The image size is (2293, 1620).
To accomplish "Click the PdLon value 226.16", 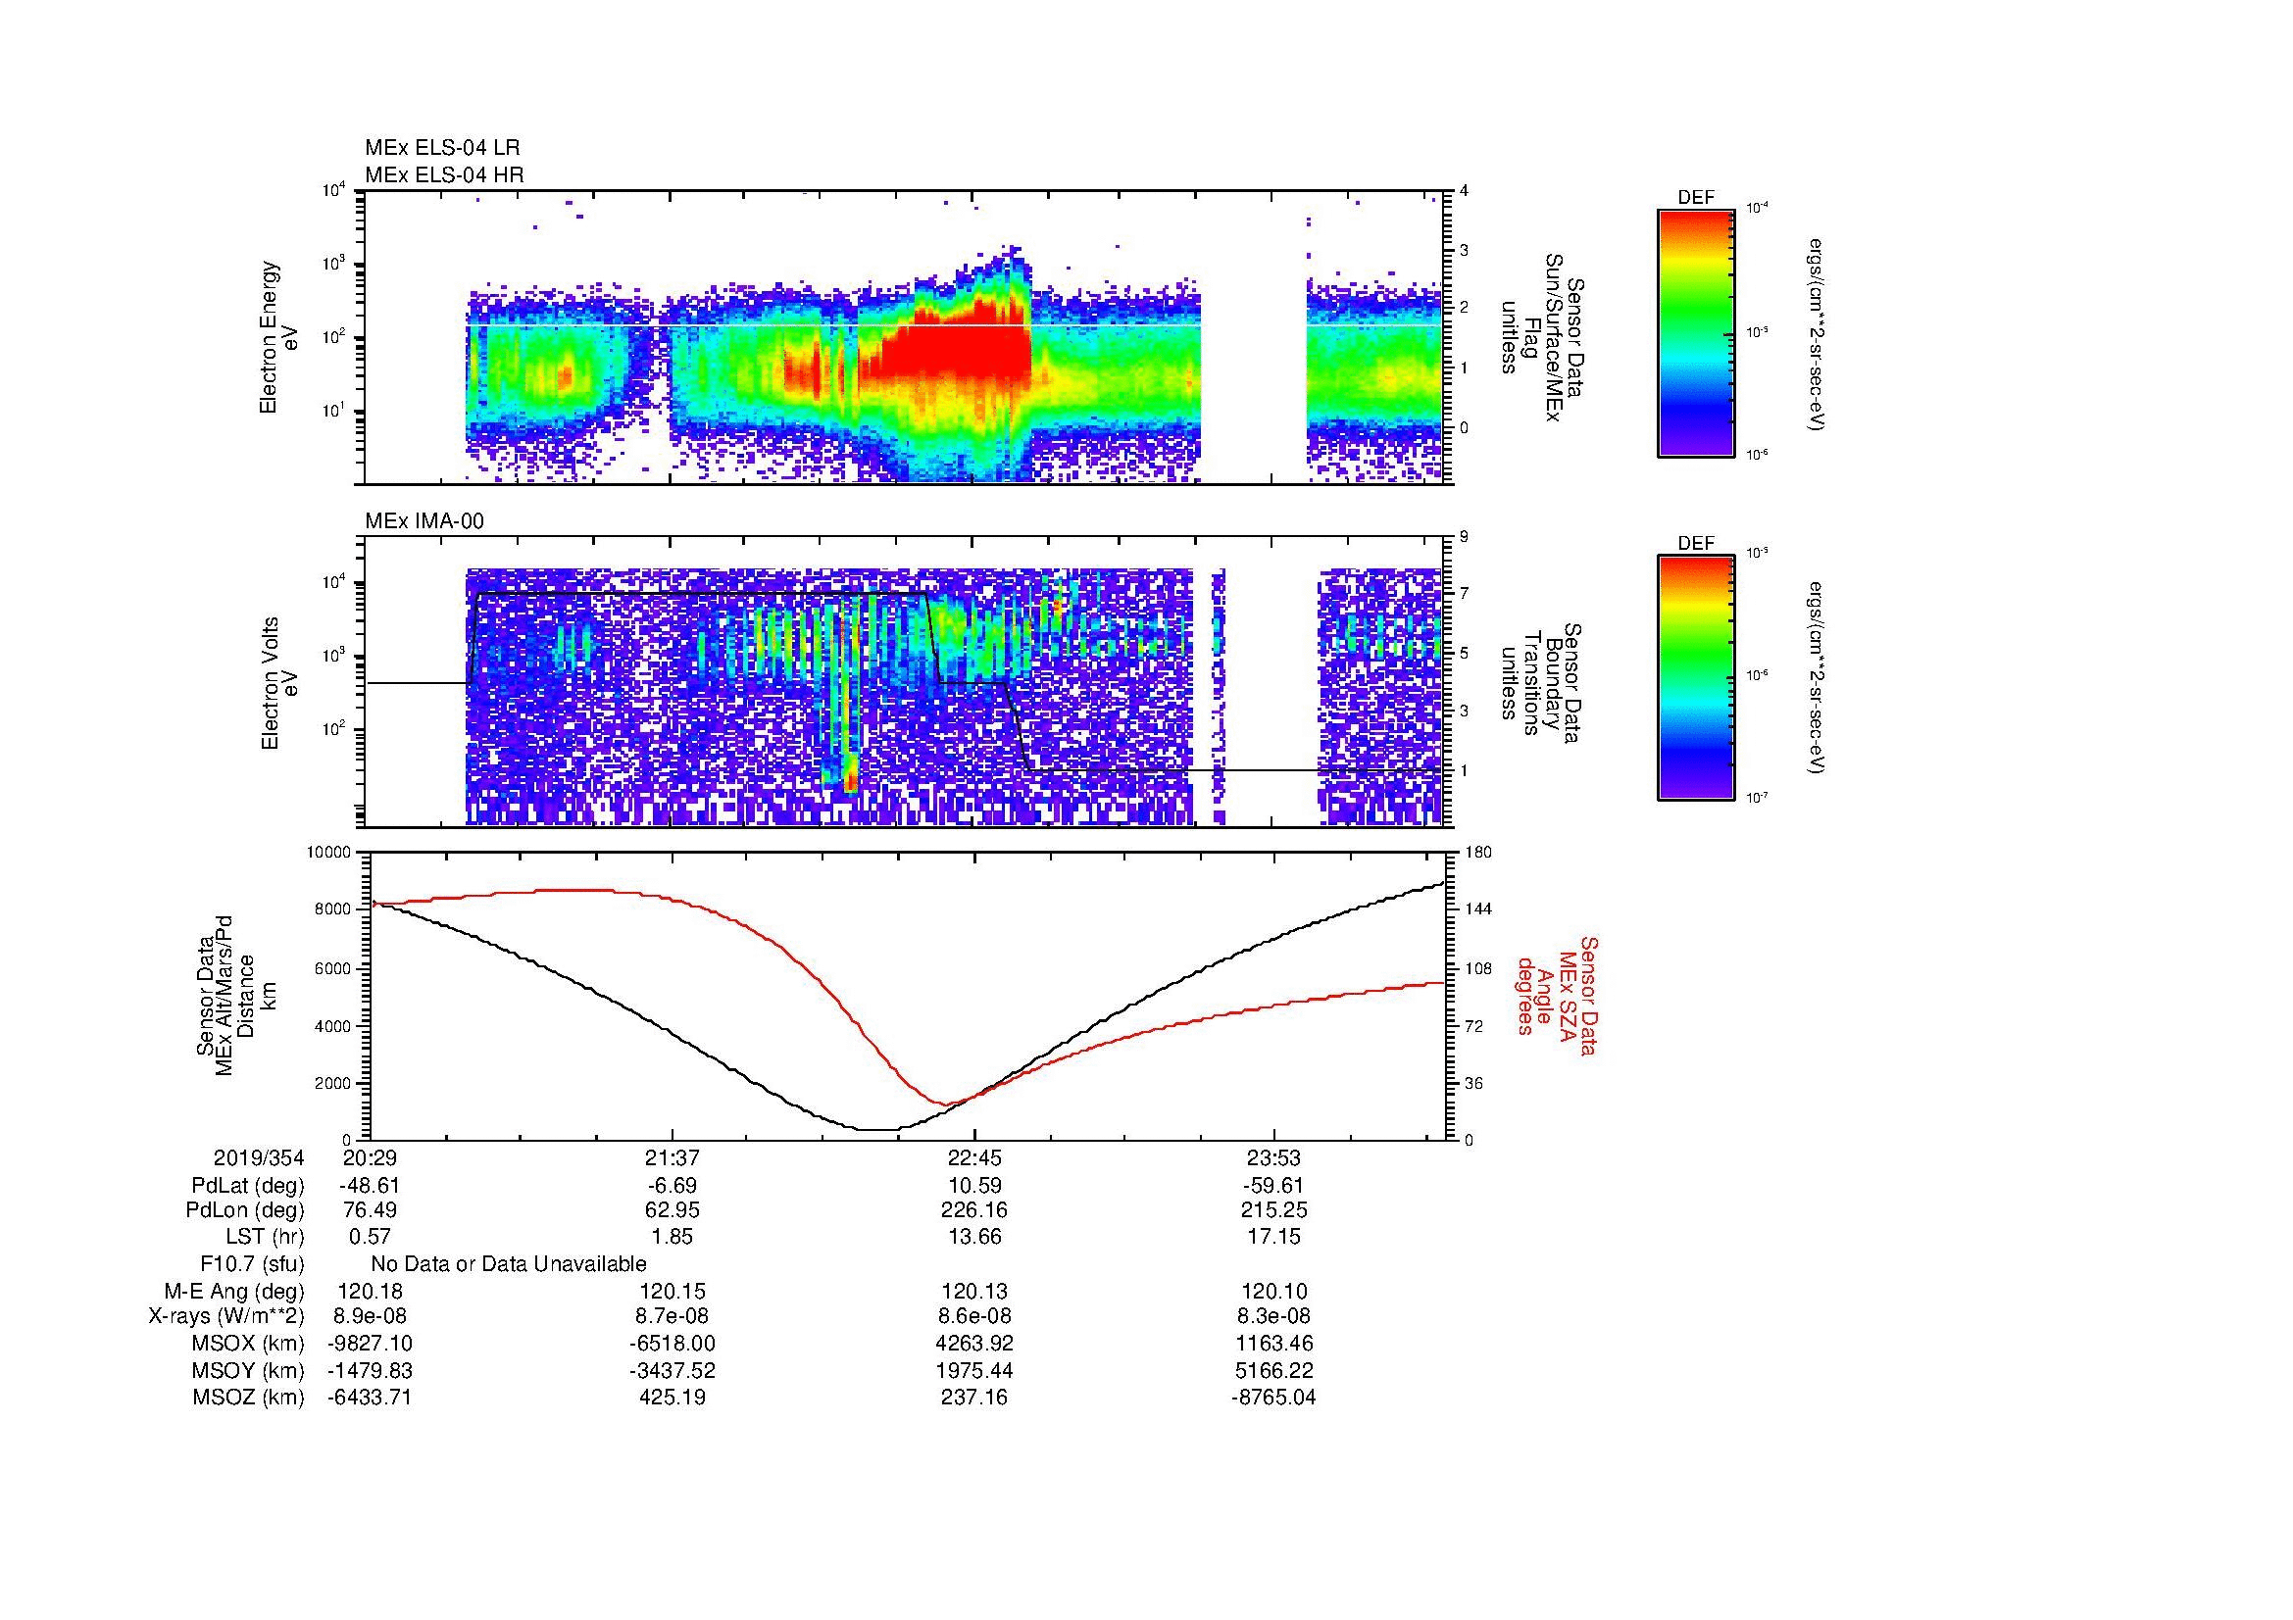I will (x=974, y=1210).
